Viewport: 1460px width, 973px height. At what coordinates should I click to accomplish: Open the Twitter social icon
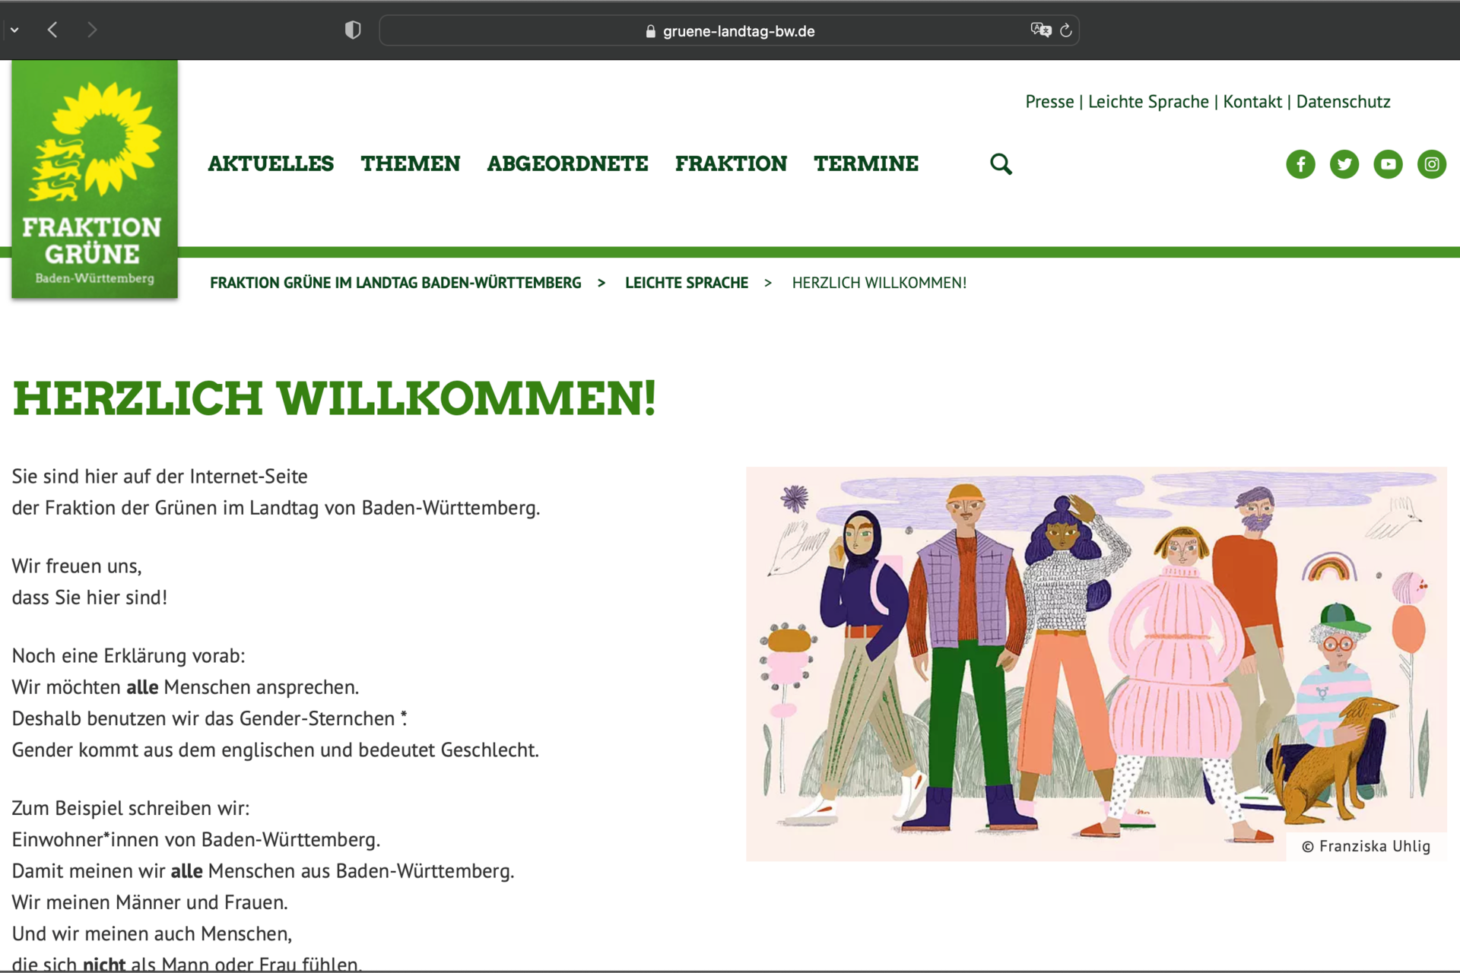[1344, 164]
